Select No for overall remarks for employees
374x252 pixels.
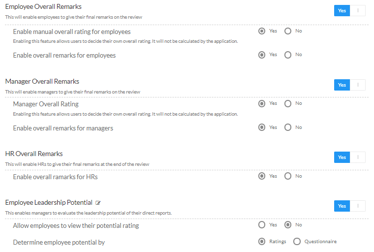coord(288,55)
